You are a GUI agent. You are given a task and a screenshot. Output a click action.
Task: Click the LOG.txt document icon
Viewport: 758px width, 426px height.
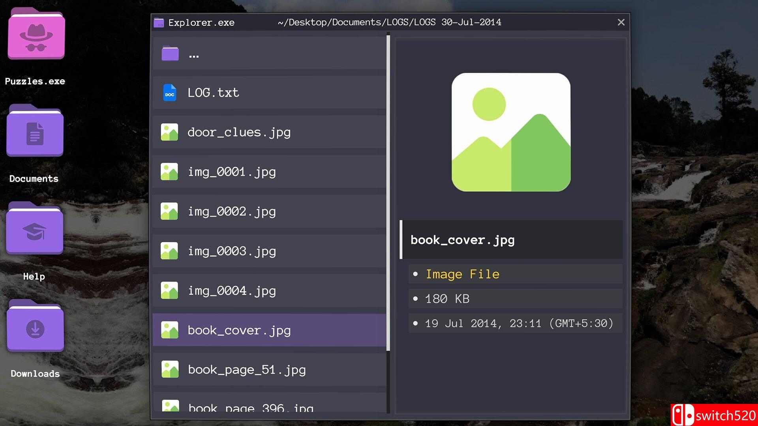click(x=170, y=93)
